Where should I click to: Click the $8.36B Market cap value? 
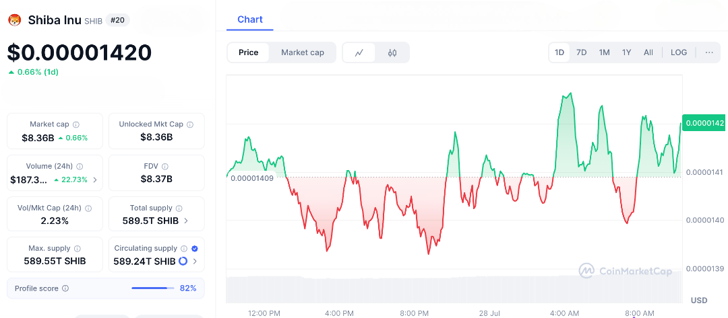(x=38, y=138)
